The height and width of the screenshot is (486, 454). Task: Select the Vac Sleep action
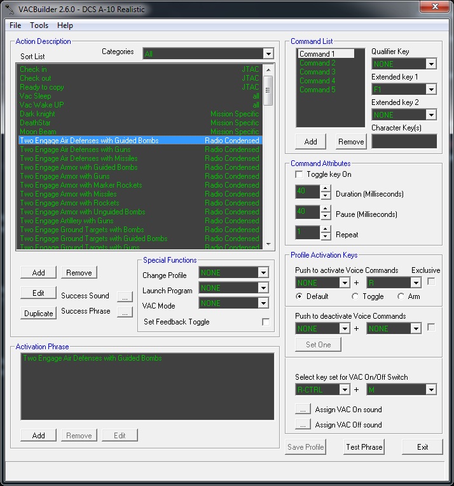pos(139,96)
